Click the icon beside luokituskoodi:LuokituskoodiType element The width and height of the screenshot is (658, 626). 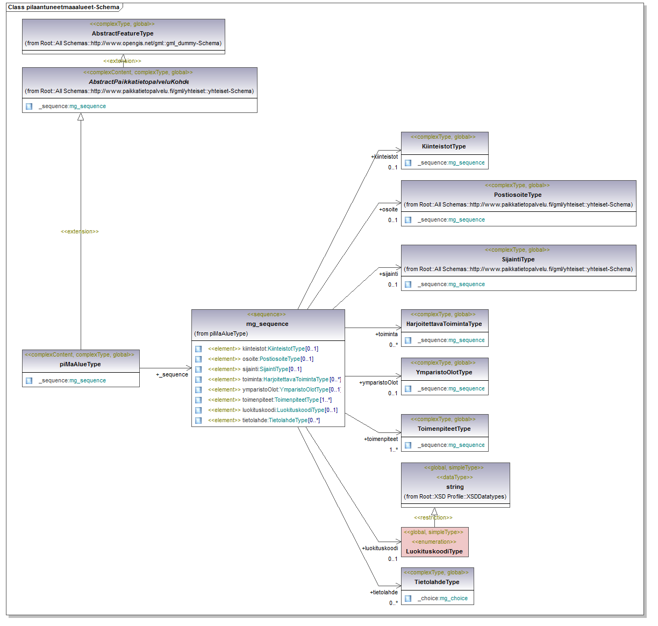click(198, 410)
